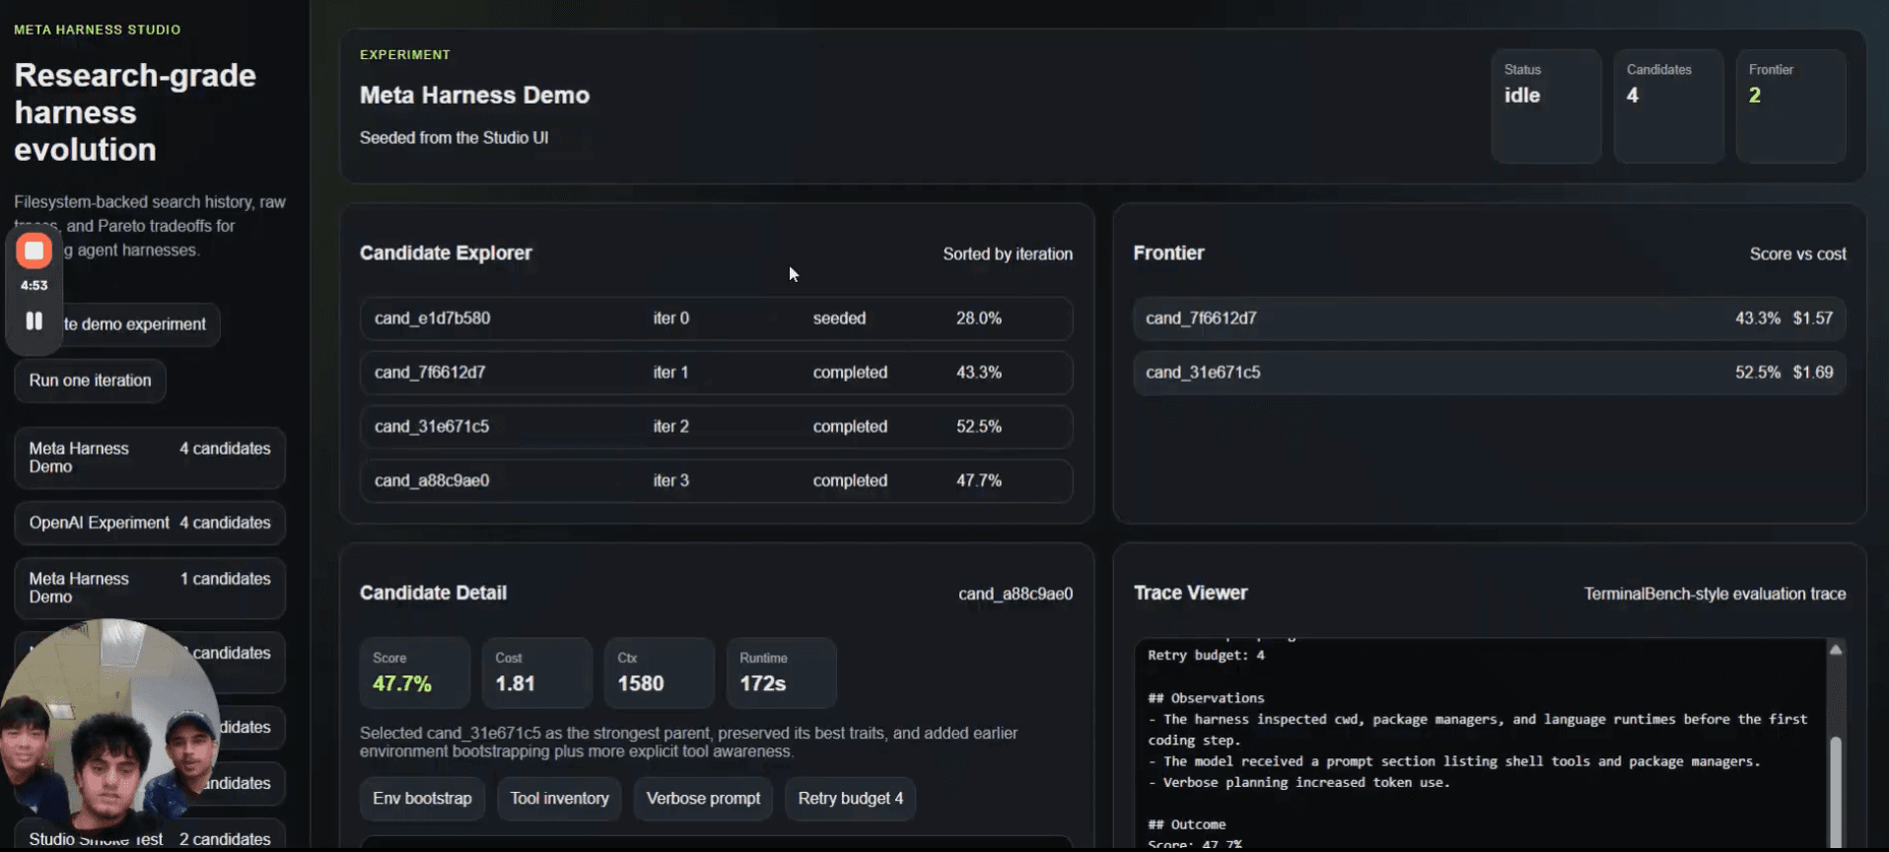
Task: Click the Frontier count card in header
Action: tap(1790, 106)
